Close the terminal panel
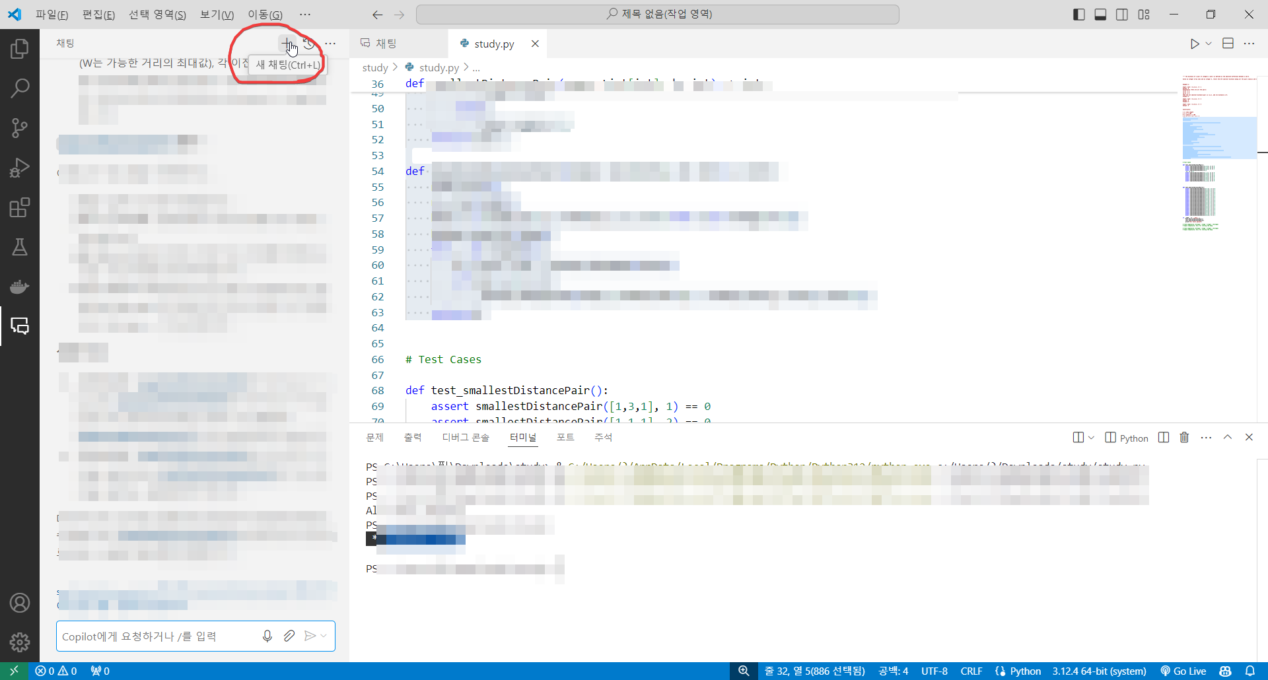 tap(1249, 437)
